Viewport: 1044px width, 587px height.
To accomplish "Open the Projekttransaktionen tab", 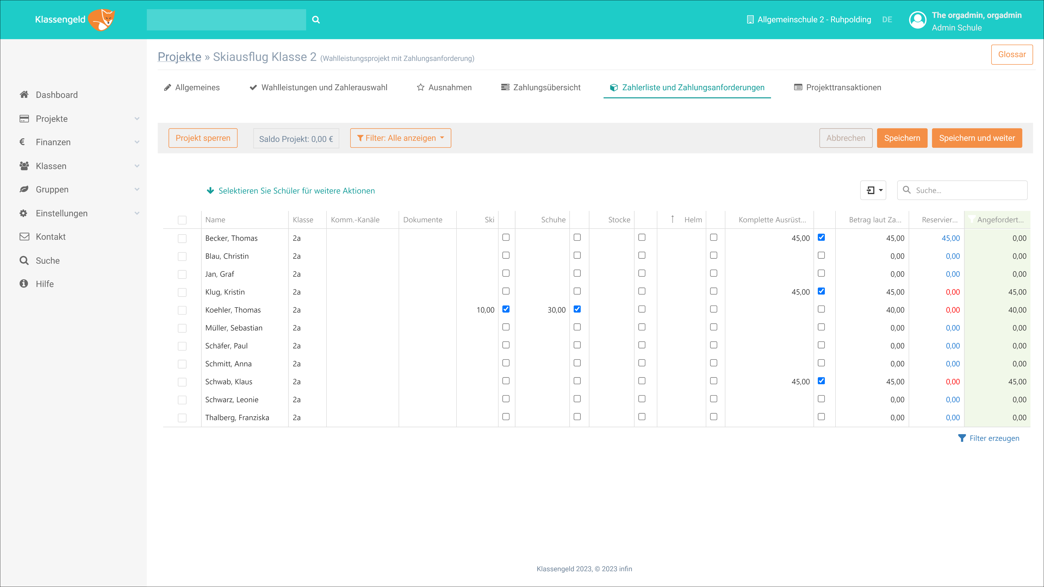I will coord(837,87).
